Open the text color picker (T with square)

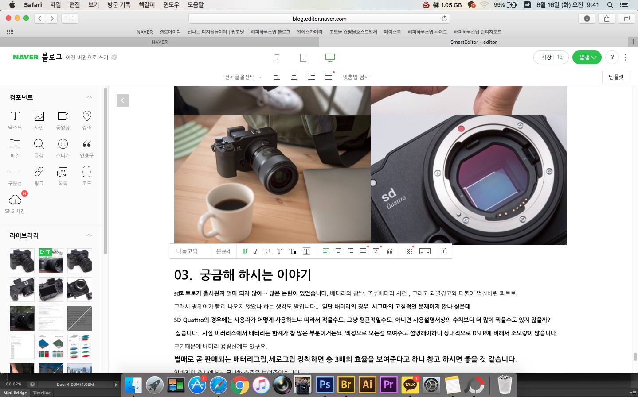[x=292, y=251]
